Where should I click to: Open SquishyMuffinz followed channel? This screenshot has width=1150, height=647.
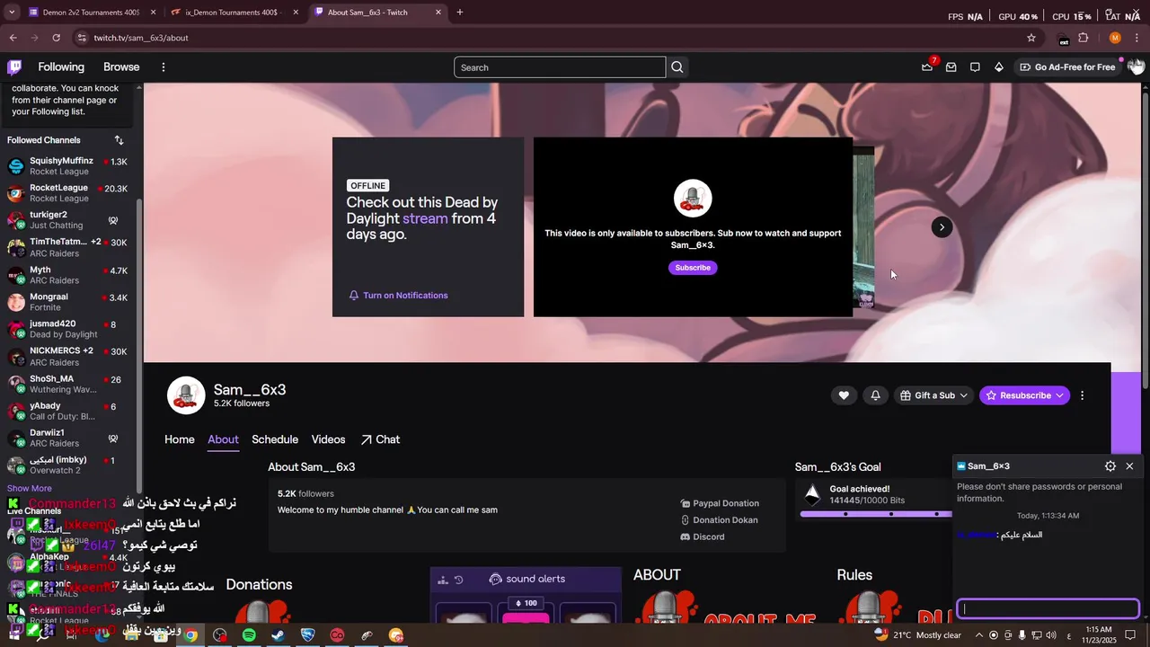67,166
